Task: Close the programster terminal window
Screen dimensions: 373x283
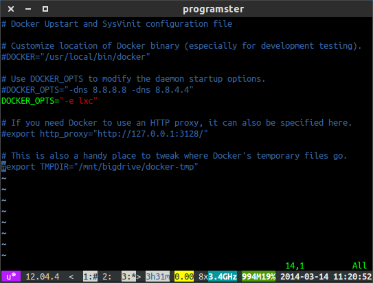Action: 11,9
